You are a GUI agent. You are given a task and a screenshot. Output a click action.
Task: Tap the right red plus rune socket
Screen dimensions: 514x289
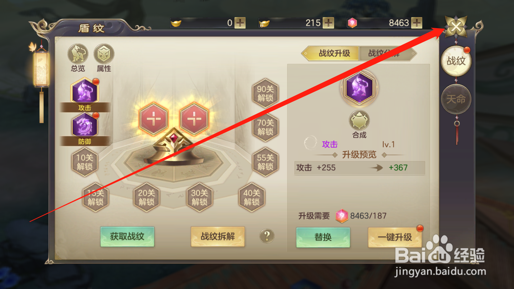pos(194,119)
